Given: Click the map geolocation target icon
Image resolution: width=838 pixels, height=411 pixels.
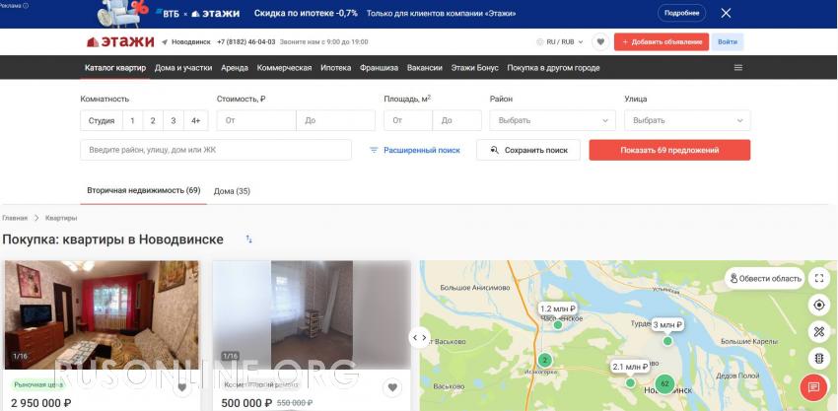Looking at the screenshot, I should coord(818,306).
